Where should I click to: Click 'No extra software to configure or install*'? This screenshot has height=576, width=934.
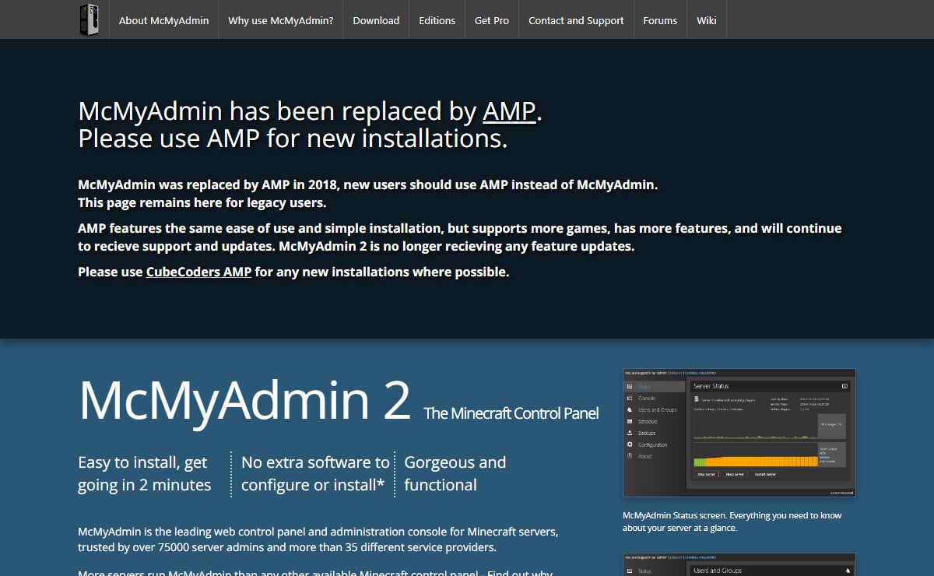pyautogui.click(x=315, y=473)
